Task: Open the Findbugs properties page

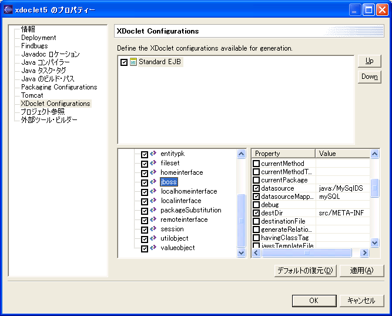Action: [x=35, y=46]
